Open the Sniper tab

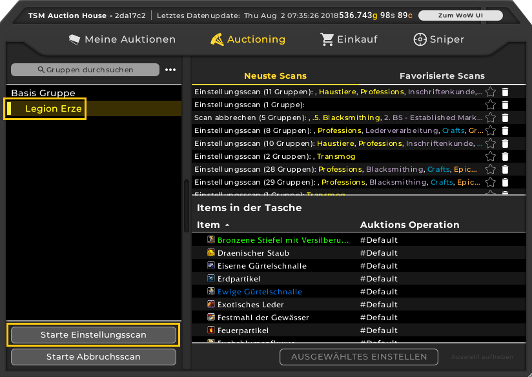tap(439, 39)
